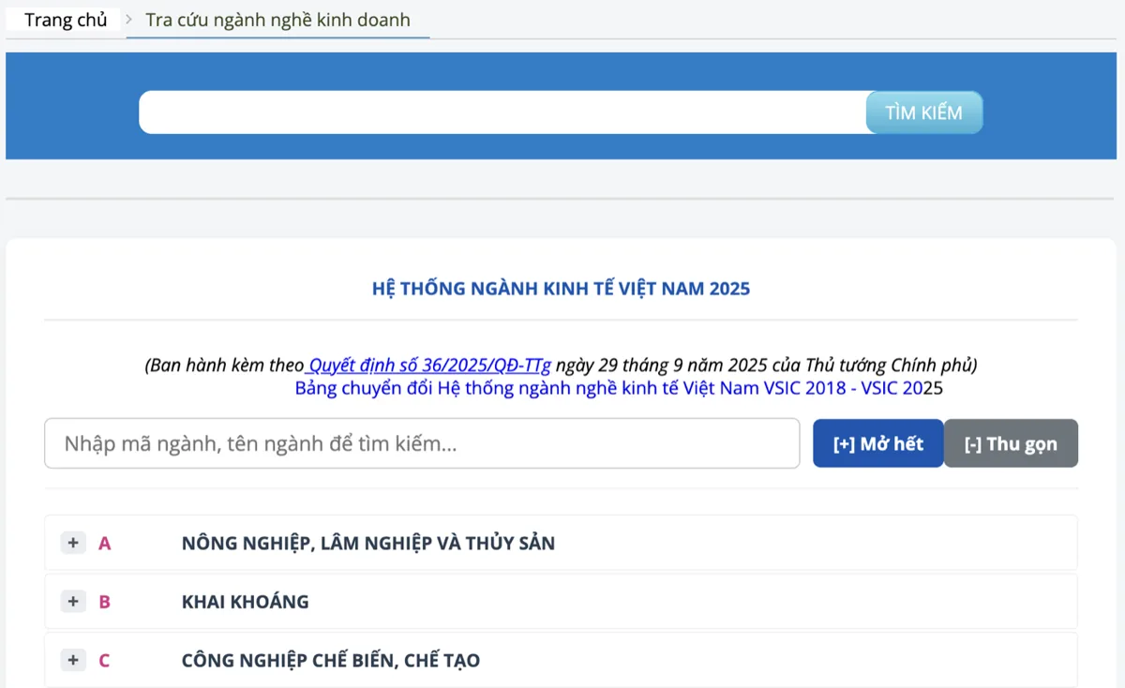The height and width of the screenshot is (688, 1125).
Task: Select code letter A
Action: click(x=104, y=544)
